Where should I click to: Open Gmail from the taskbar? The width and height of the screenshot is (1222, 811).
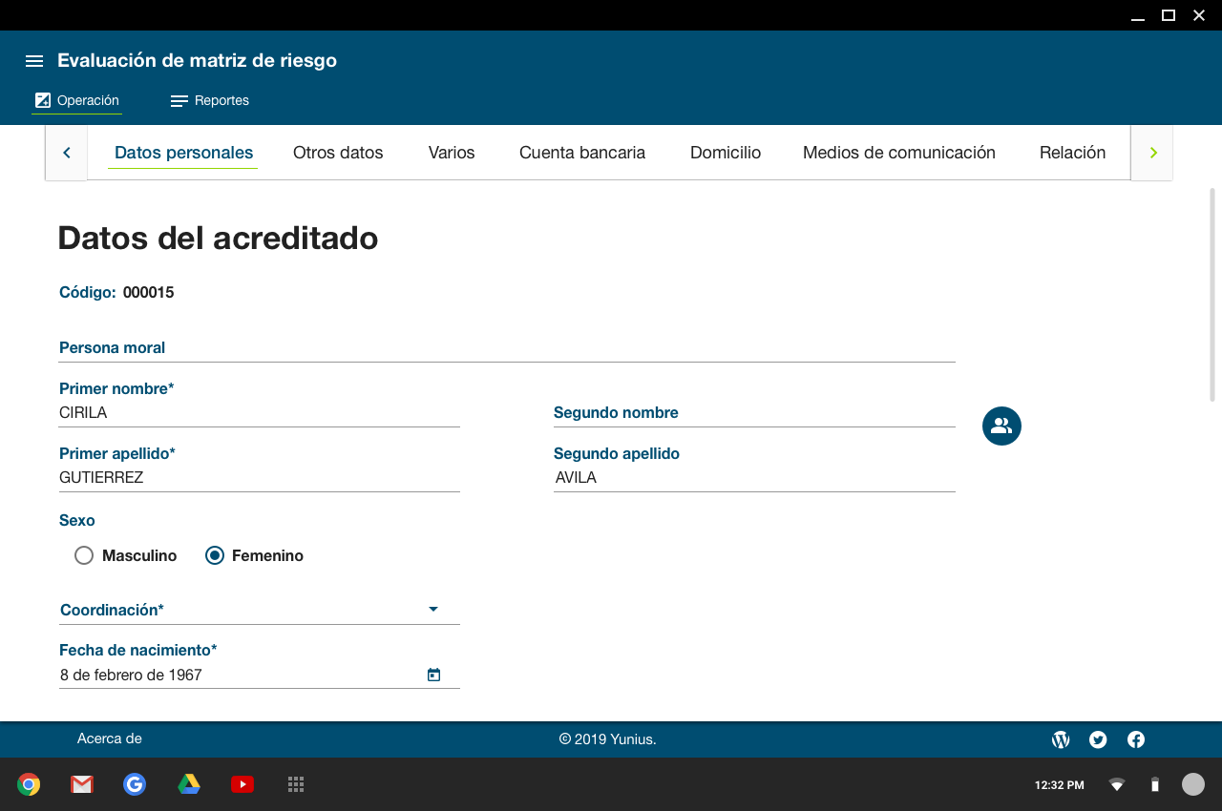(82, 784)
